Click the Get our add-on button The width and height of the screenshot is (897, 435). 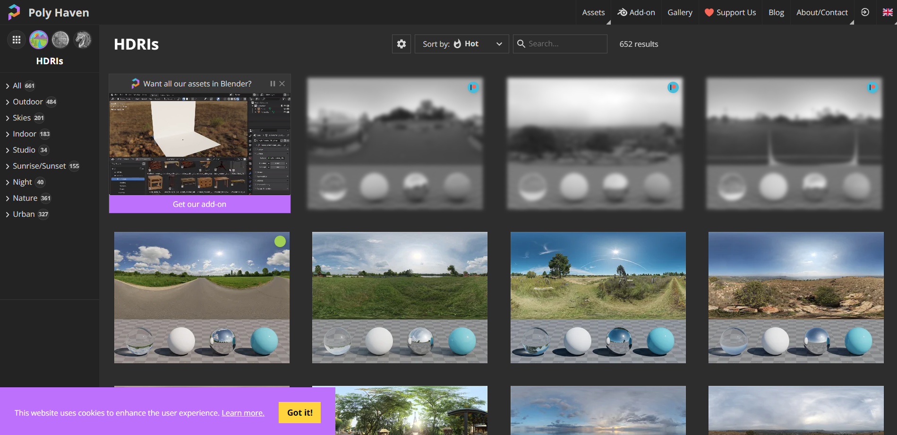[199, 204]
